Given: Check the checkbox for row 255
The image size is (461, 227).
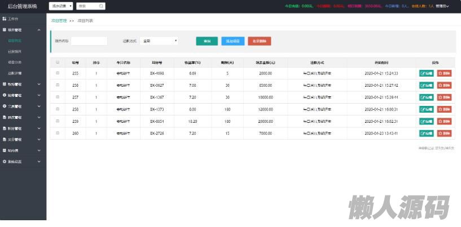Looking at the screenshot, I should pos(58,73).
